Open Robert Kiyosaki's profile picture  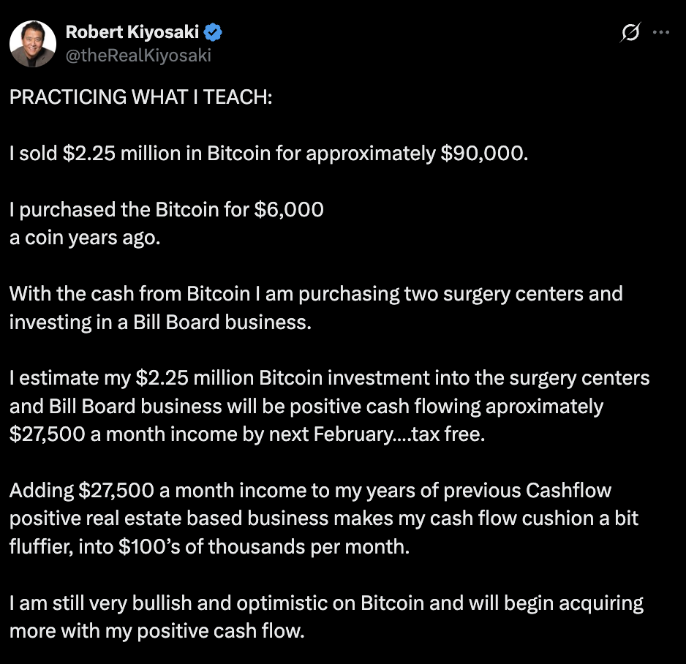[x=33, y=43]
